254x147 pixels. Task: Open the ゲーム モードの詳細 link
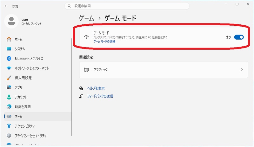[x=104, y=42]
